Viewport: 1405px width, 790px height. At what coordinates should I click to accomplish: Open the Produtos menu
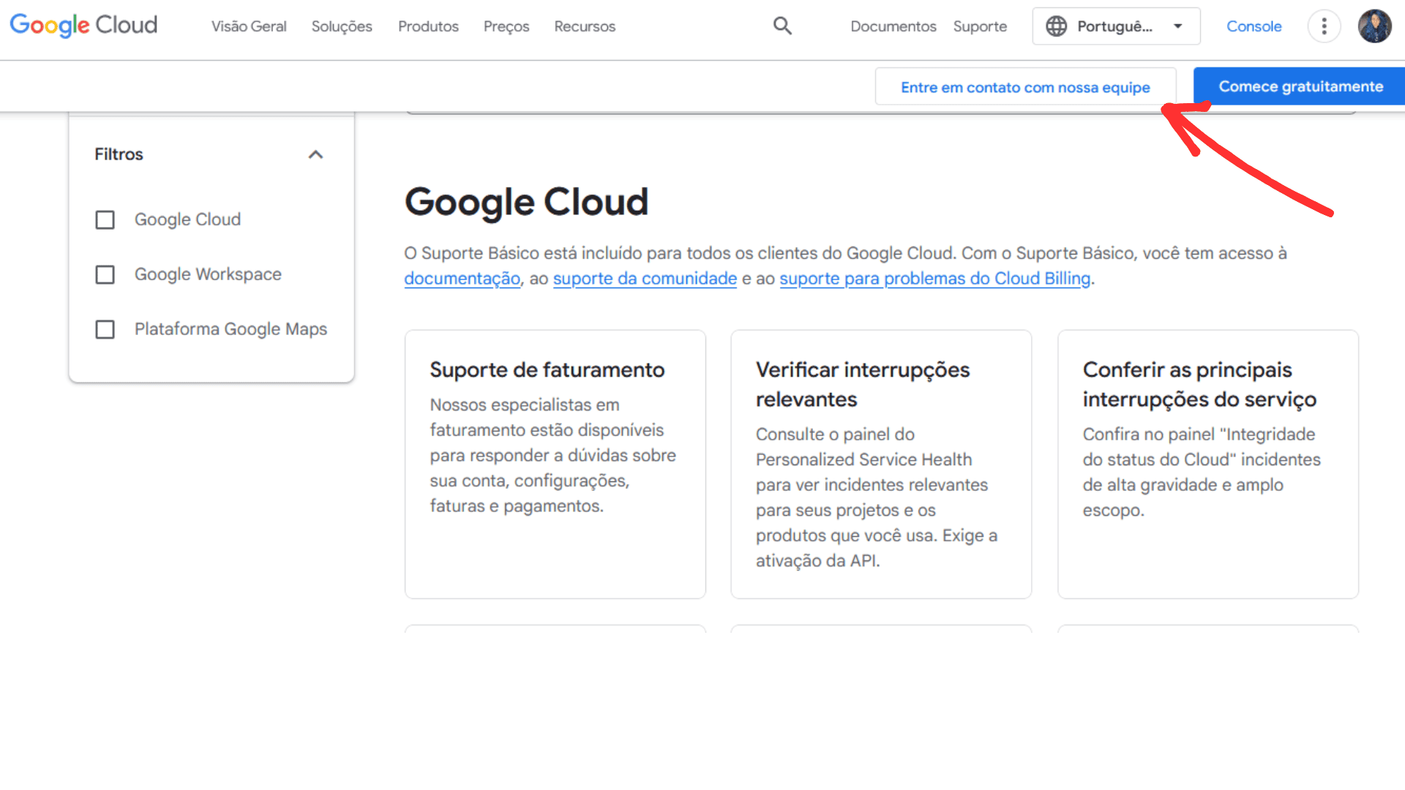coord(428,26)
